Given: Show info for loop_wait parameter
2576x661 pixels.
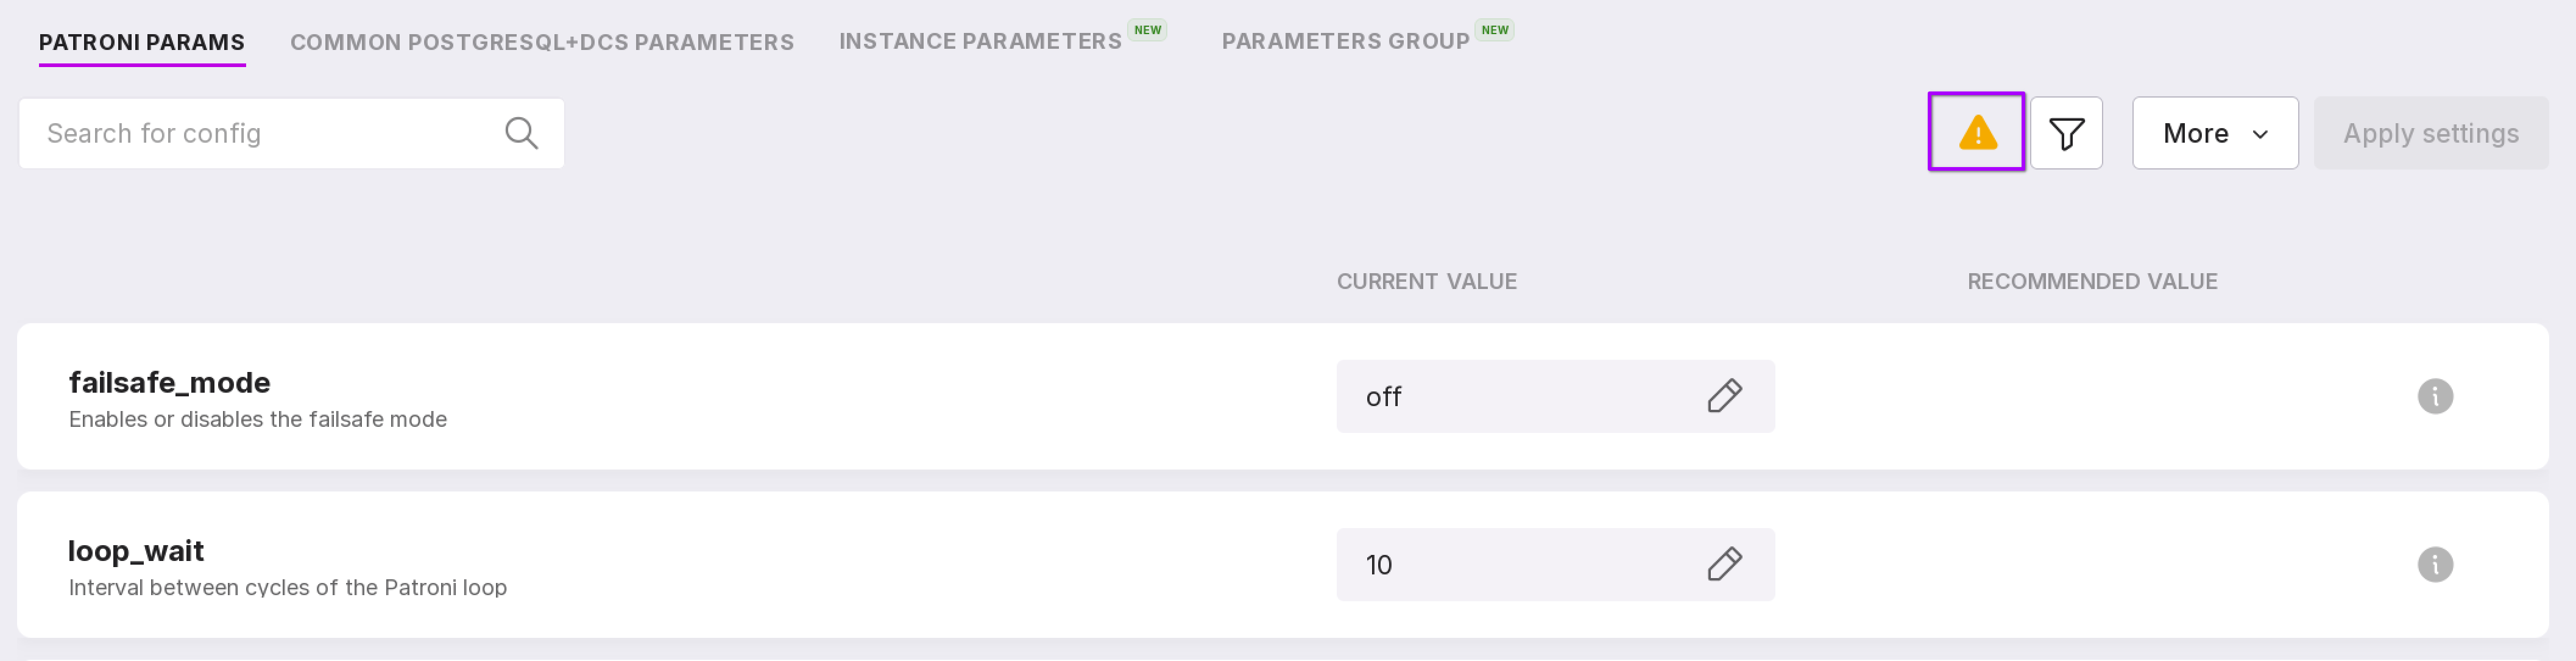Looking at the screenshot, I should click(x=2434, y=565).
